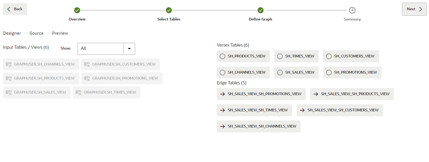The image size is (429, 162).
Task: Select vertex table SH_SALES_VIEW label
Action: (x=300, y=72)
